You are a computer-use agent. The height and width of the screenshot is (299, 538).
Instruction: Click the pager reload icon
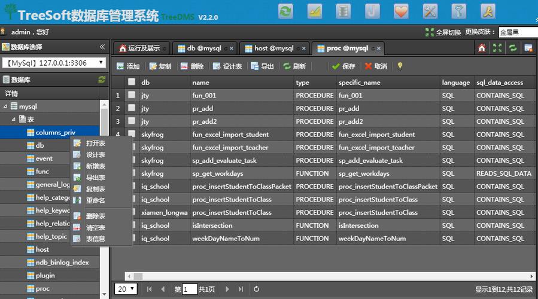point(256,289)
